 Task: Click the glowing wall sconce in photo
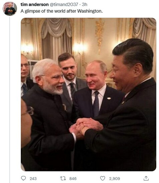79,49
